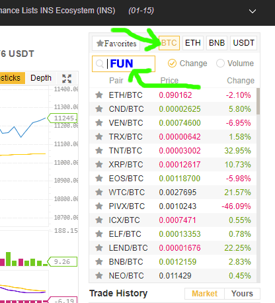Select the ELF/BTC pair name
This screenshot has height=303, width=275.
point(125,234)
